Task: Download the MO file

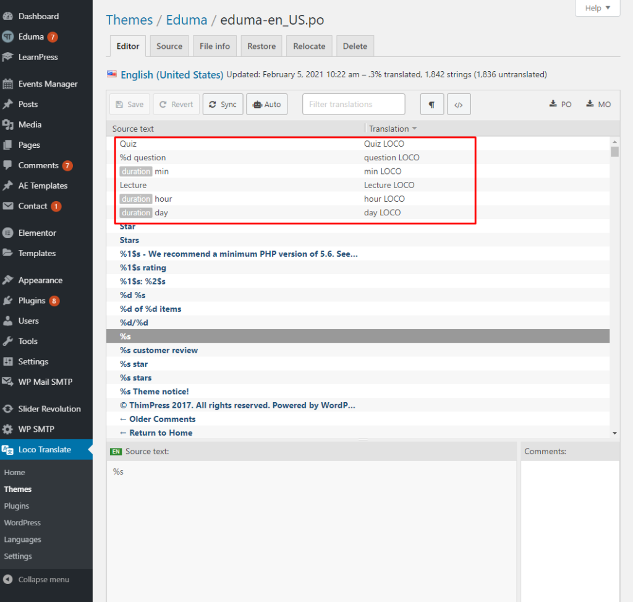Action: click(598, 104)
